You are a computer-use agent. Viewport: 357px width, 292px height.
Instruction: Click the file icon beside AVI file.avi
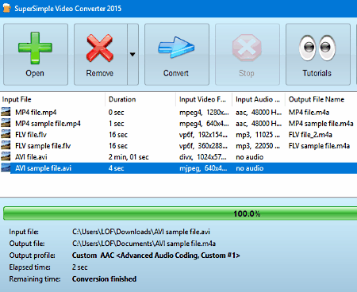(x=6, y=156)
